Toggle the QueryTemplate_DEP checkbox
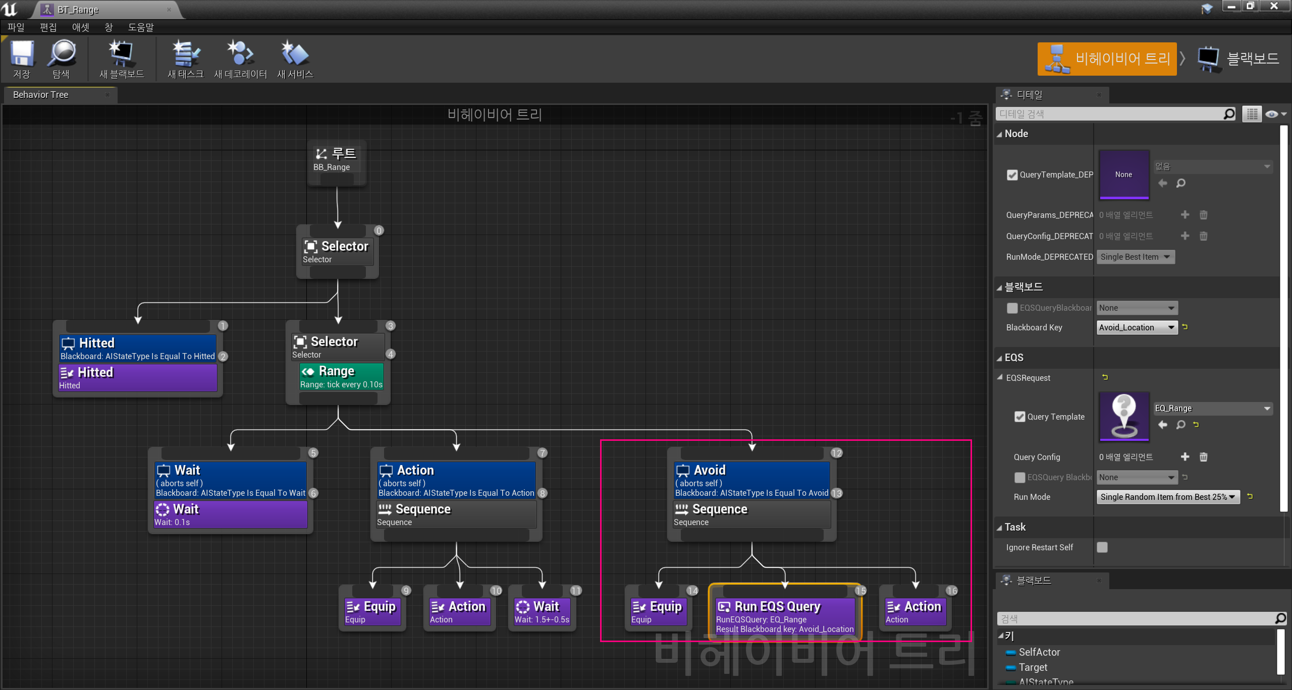 click(1012, 175)
